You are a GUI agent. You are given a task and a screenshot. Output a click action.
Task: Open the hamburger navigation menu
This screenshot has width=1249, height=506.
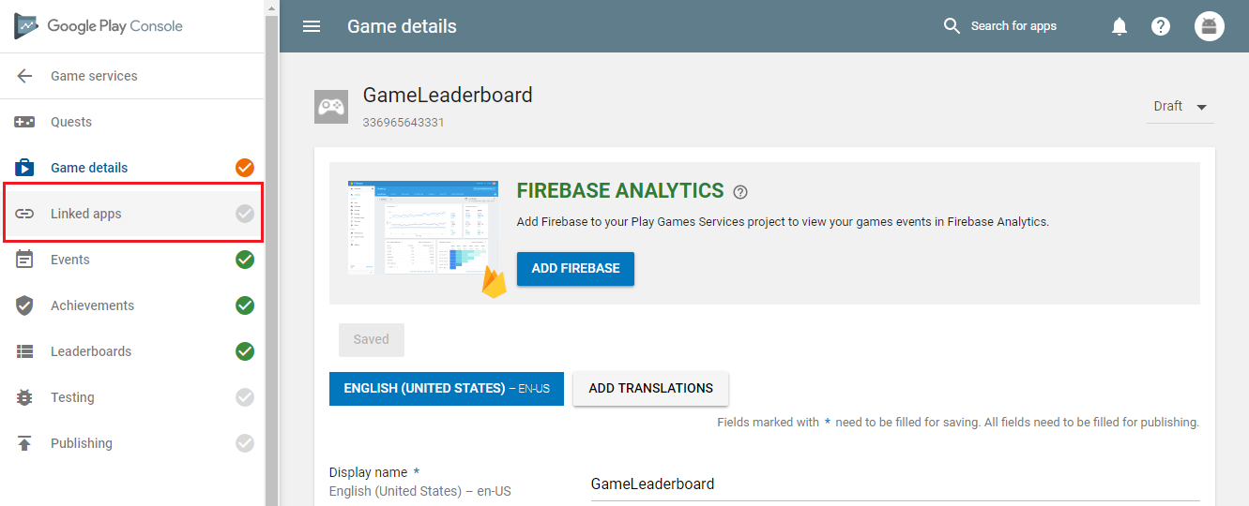(312, 26)
